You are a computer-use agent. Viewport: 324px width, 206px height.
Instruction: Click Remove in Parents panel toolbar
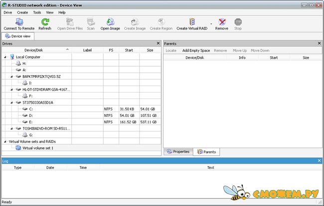point(220,51)
